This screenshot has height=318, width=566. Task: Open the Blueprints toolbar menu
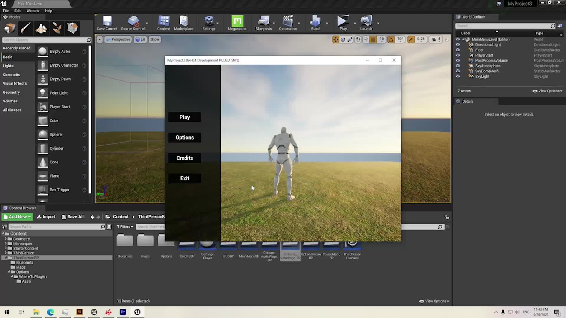click(263, 23)
